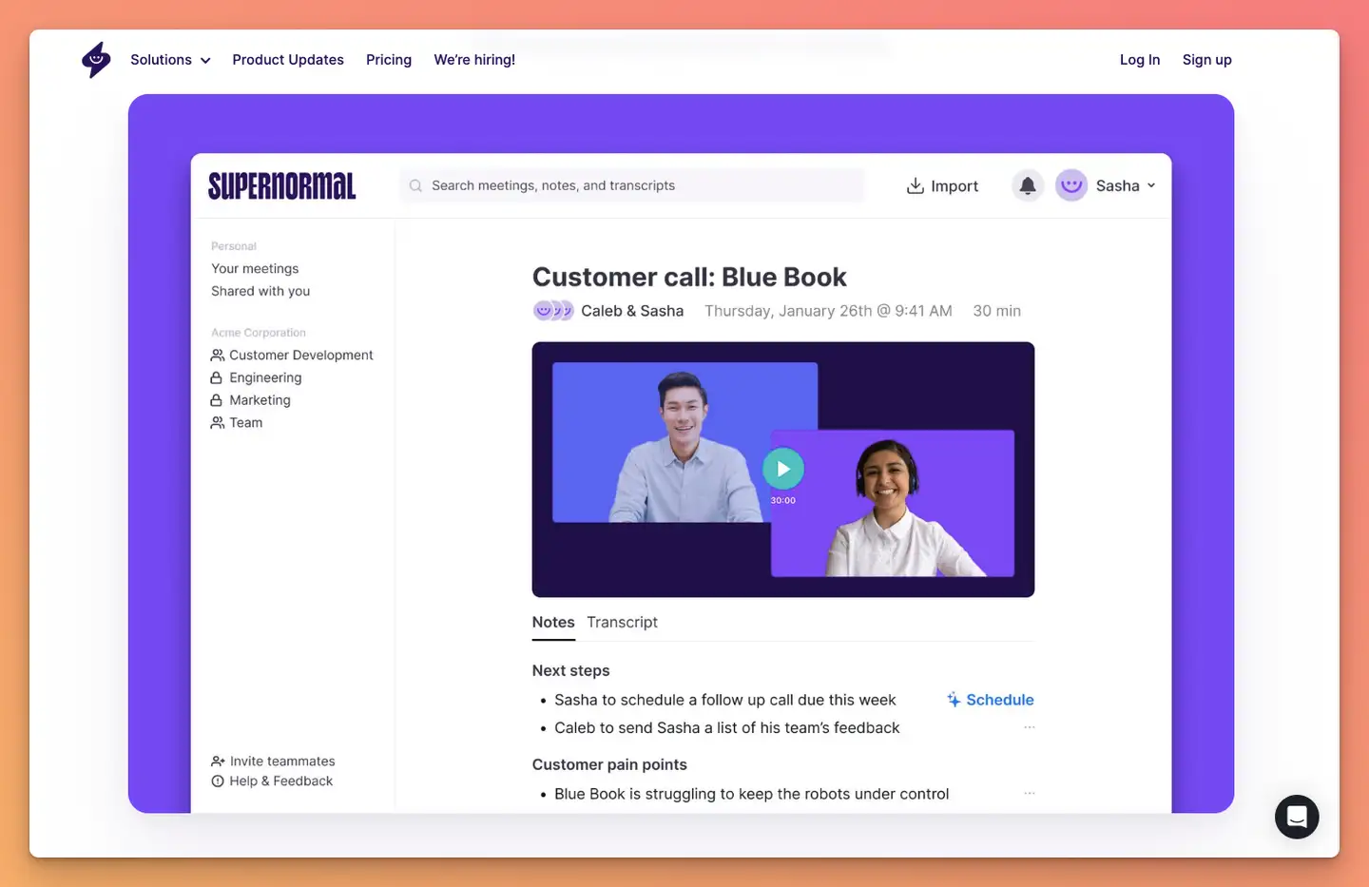This screenshot has width=1369, height=887.
Task: Switch to the Transcript tab
Action: pyautogui.click(x=622, y=622)
